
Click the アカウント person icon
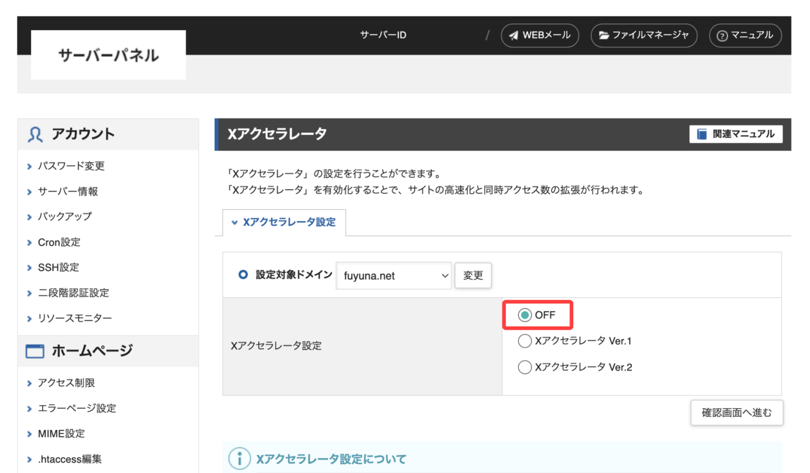35,135
